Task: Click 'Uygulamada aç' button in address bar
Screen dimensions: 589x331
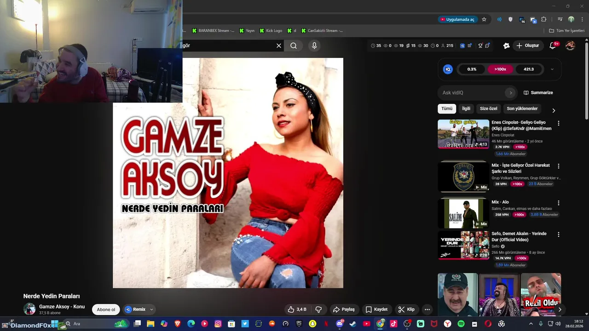Action: [457, 19]
